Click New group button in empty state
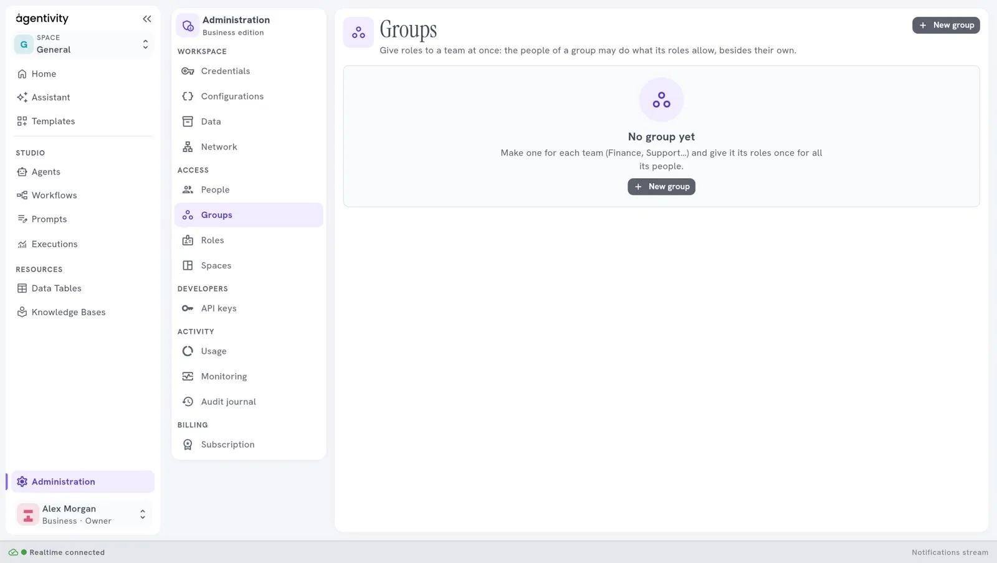The width and height of the screenshot is (997, 563). pyautogui.click(x=661, y=187)
